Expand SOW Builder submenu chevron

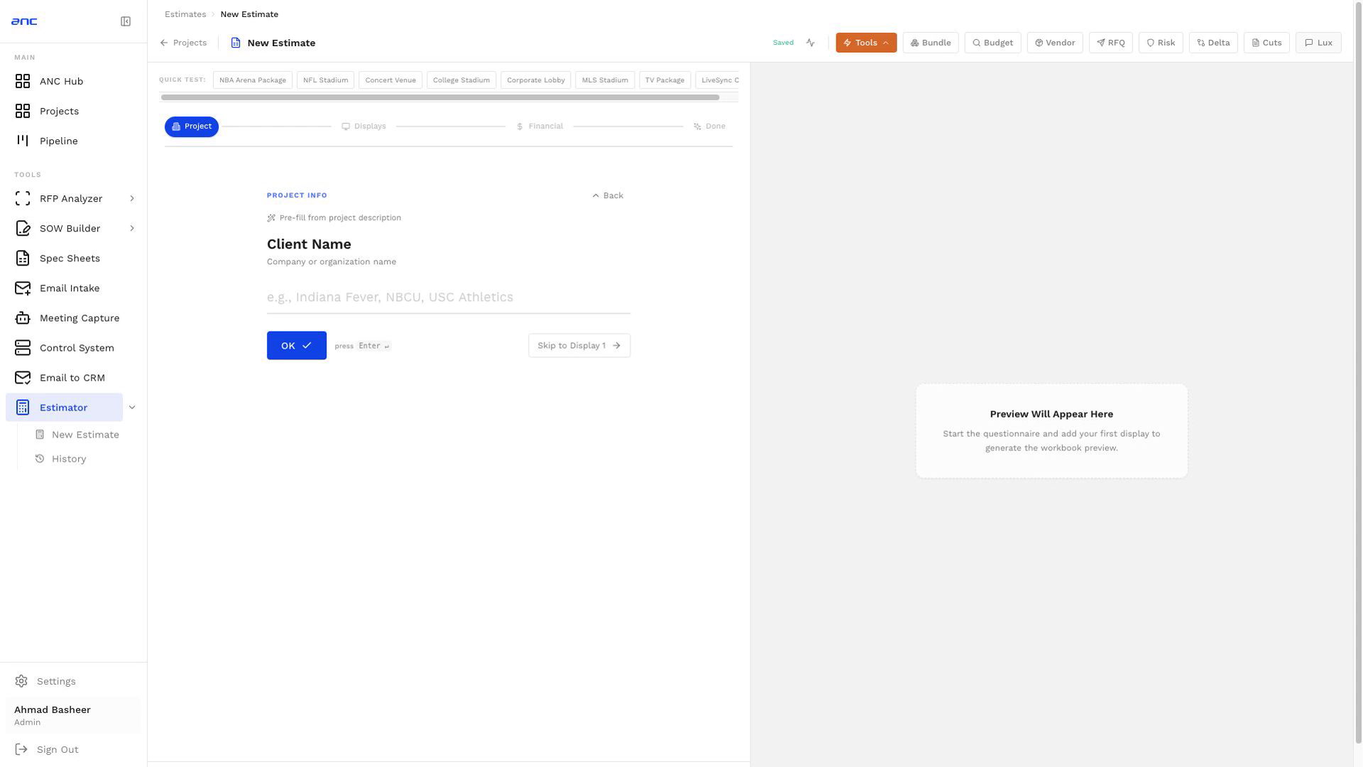click(132, 229)
